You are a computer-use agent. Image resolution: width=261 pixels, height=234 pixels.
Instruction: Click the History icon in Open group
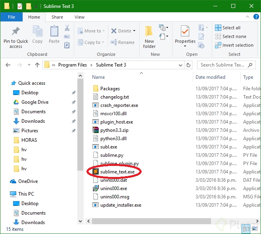(x=201, y=46)
